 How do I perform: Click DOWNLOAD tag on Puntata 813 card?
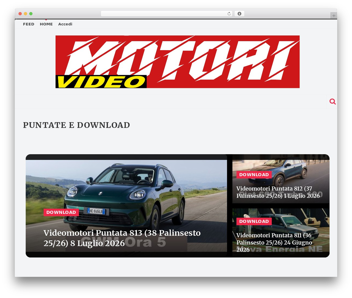(61, 212)
